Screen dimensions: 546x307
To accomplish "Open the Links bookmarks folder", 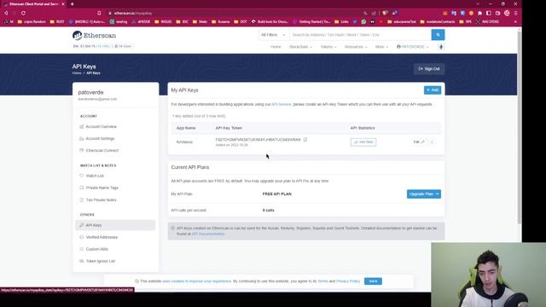I will (341, 21).
